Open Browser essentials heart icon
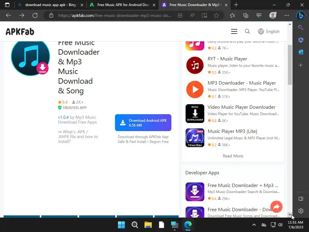 [x=259, y=15]
